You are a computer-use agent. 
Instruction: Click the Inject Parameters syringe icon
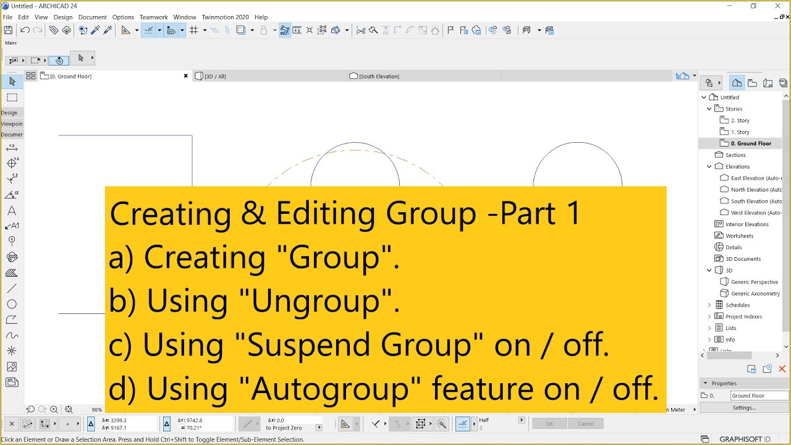[108, 30]
